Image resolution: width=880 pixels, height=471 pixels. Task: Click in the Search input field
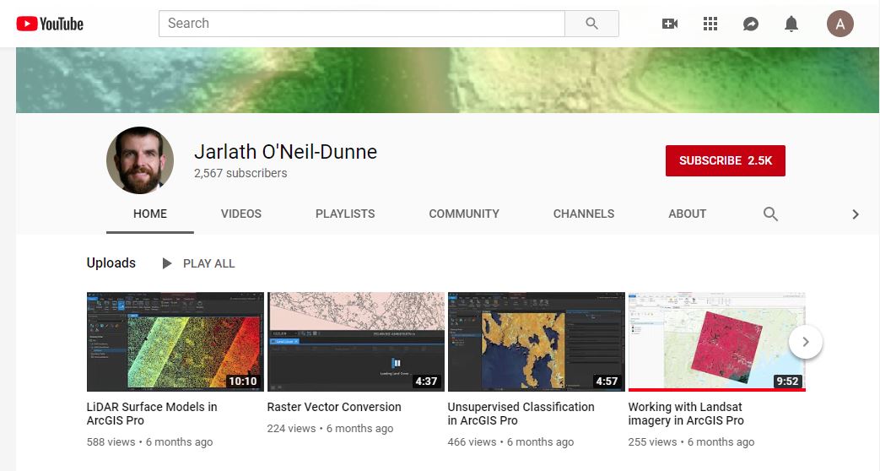pyautogui.click(x=361, y=24)
